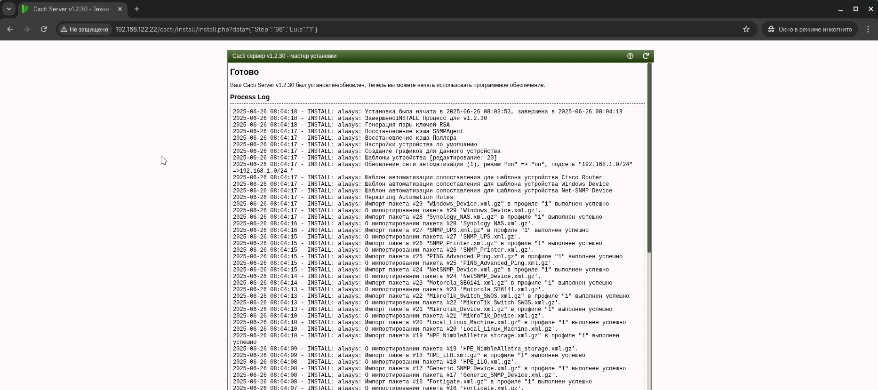Click the log line 'Импорт пакета #28' Synology_NAS
The image size is (878, 390).
[417, 217]
